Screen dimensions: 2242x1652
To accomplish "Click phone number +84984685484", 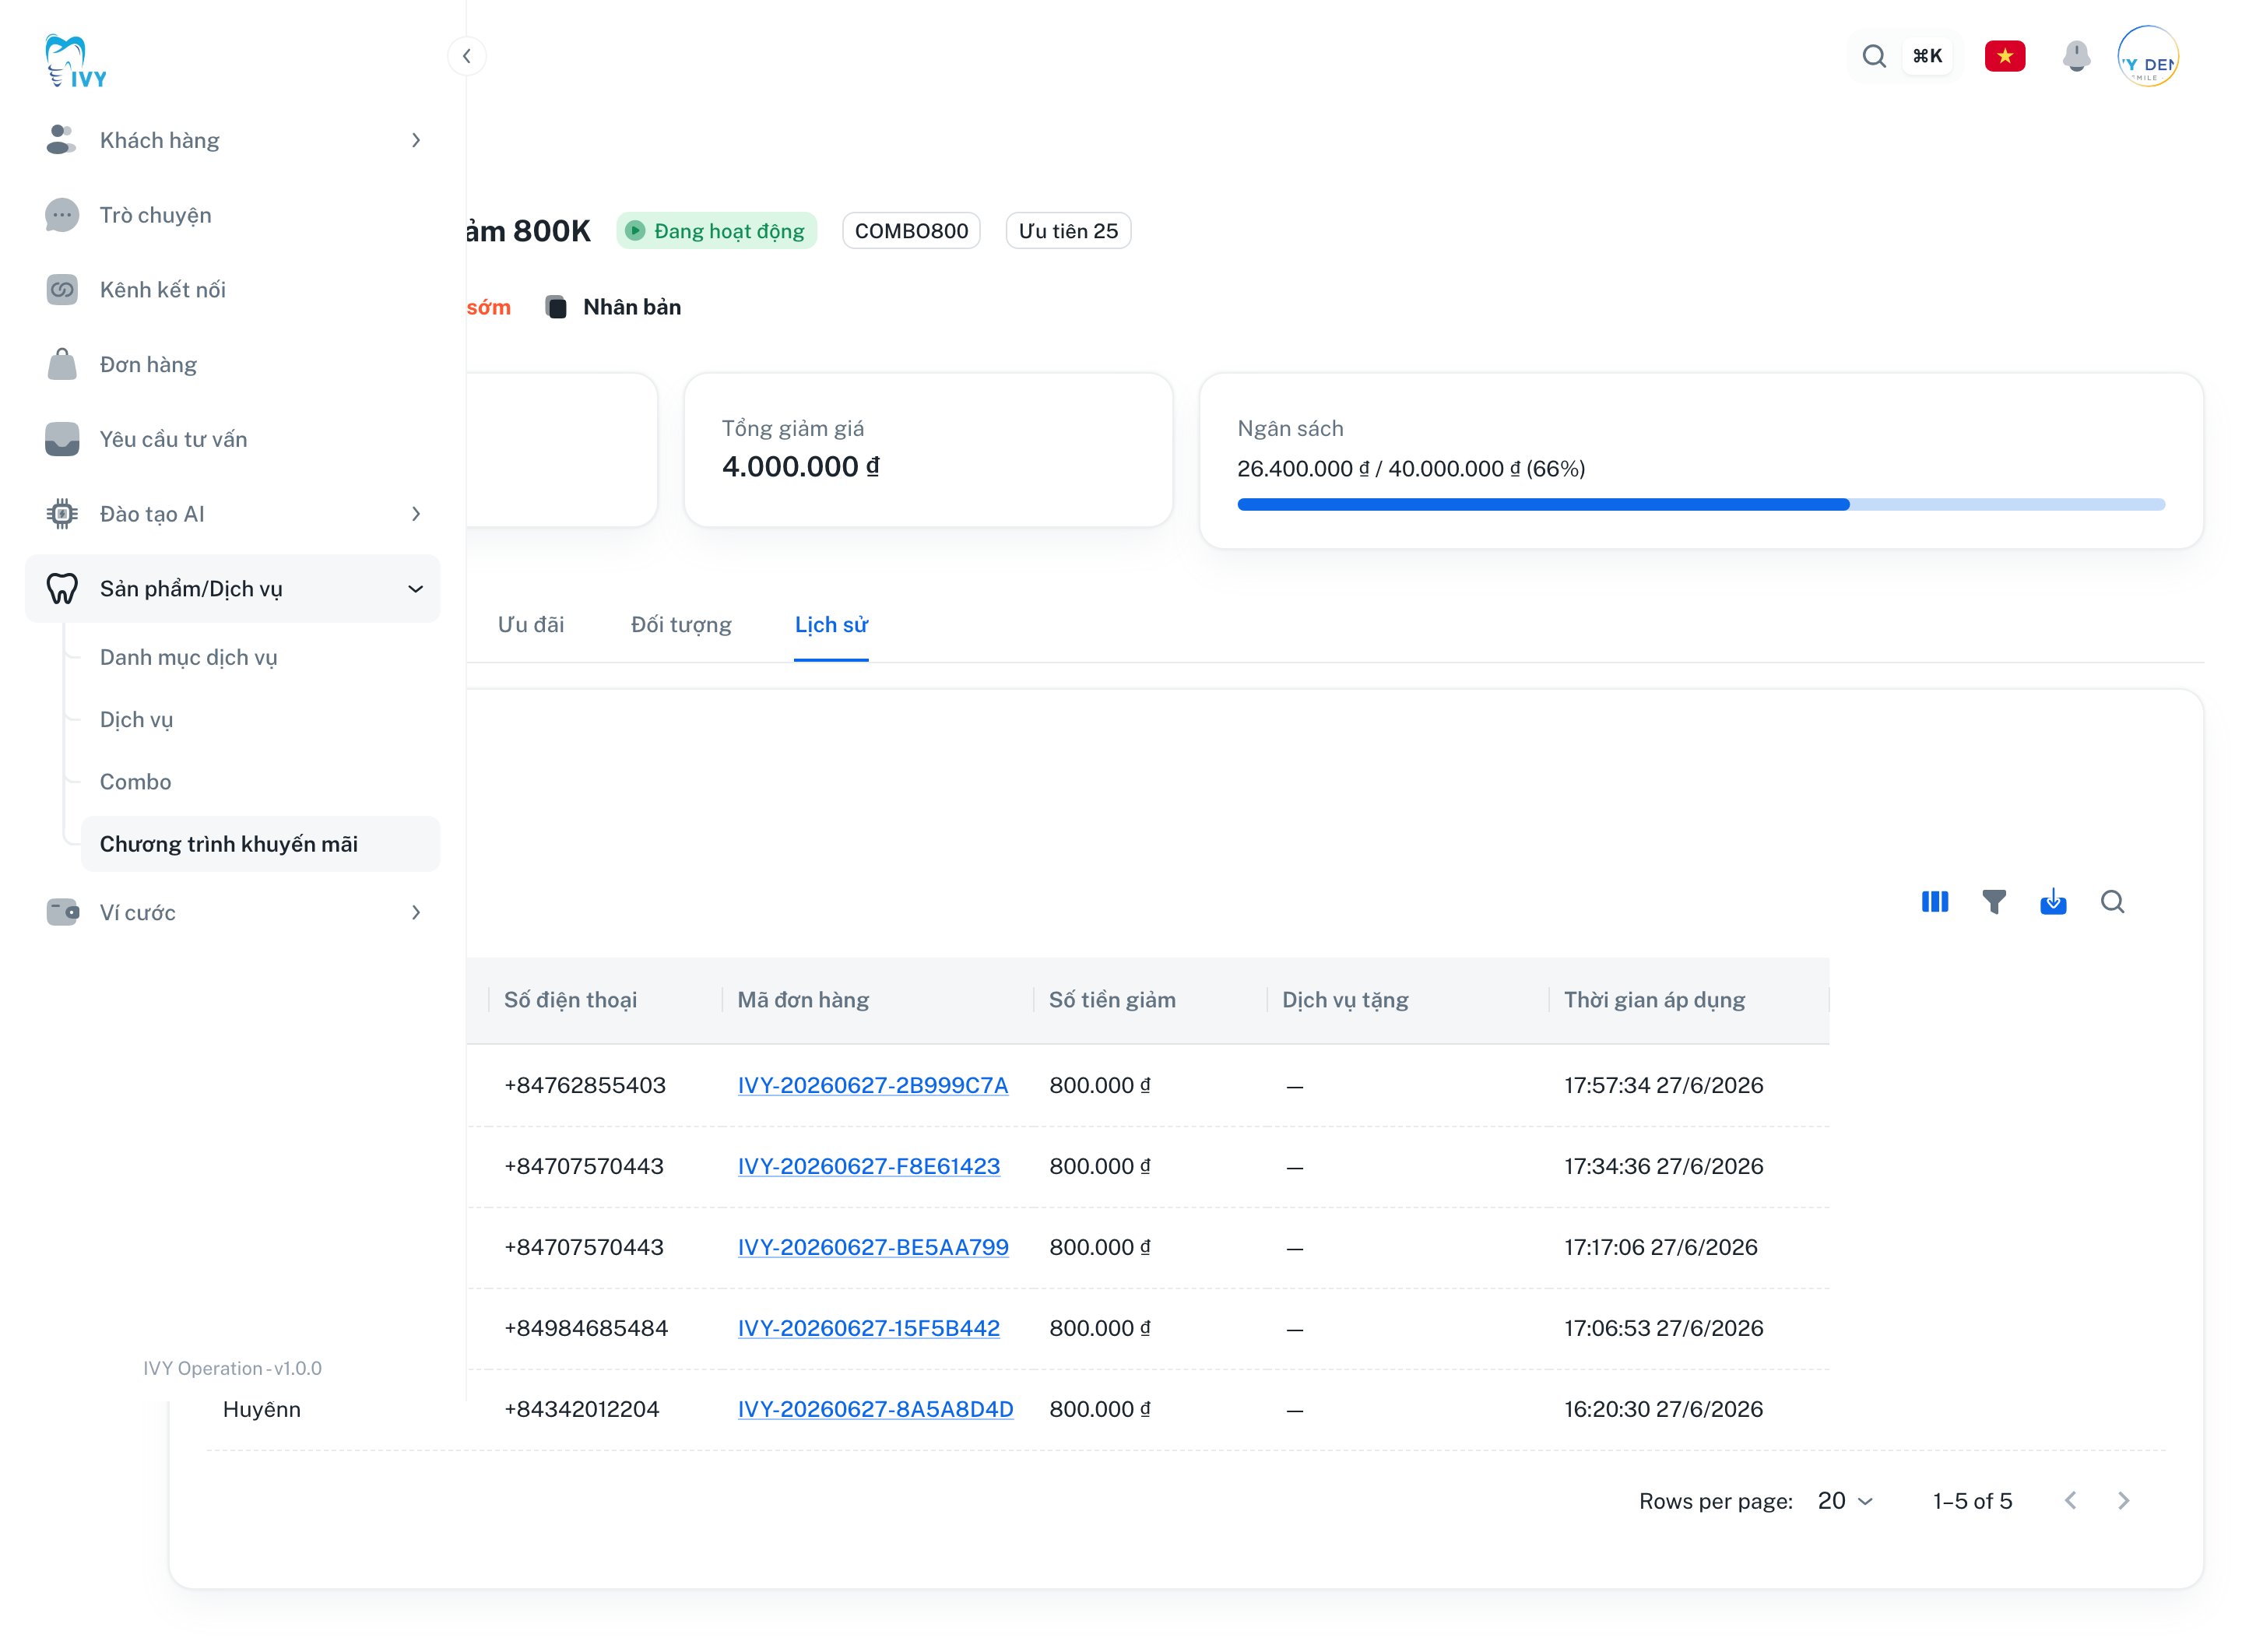I will coord(585,1328).
